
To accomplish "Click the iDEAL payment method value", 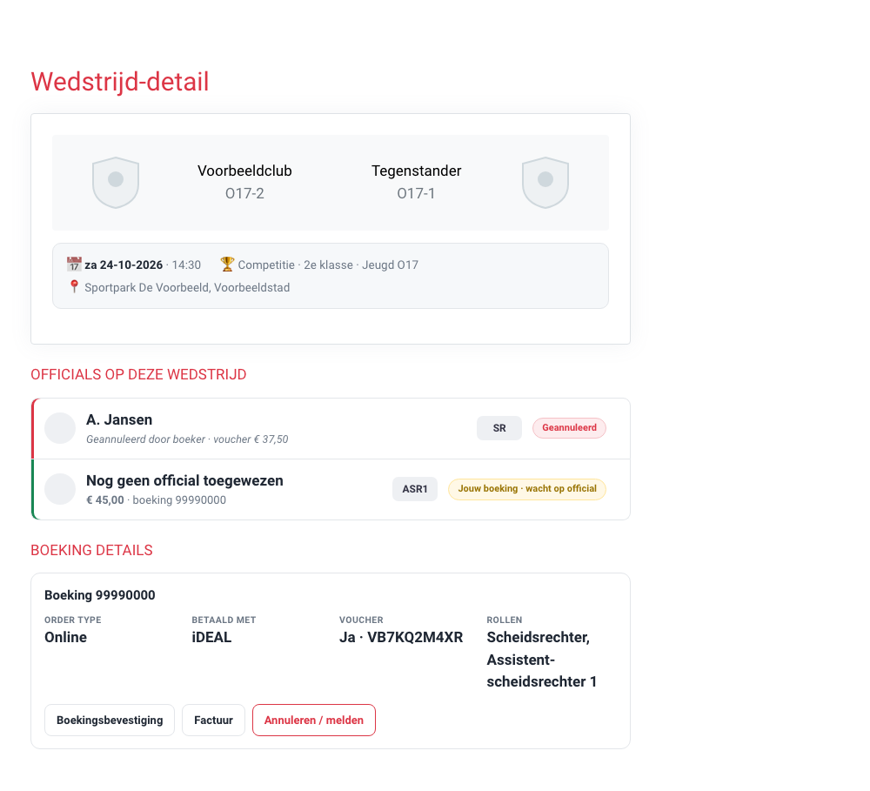I will 211,637.
